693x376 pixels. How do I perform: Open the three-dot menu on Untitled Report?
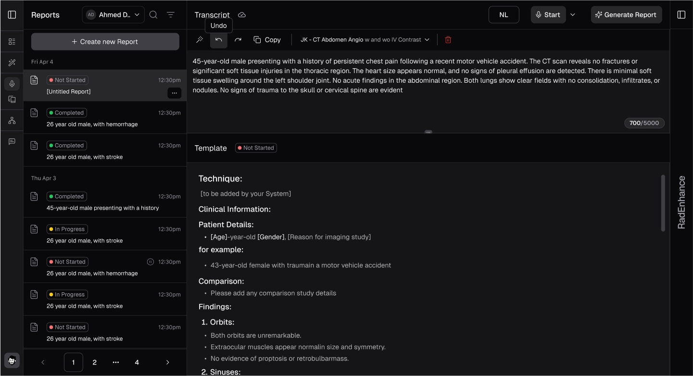(174, 93)
